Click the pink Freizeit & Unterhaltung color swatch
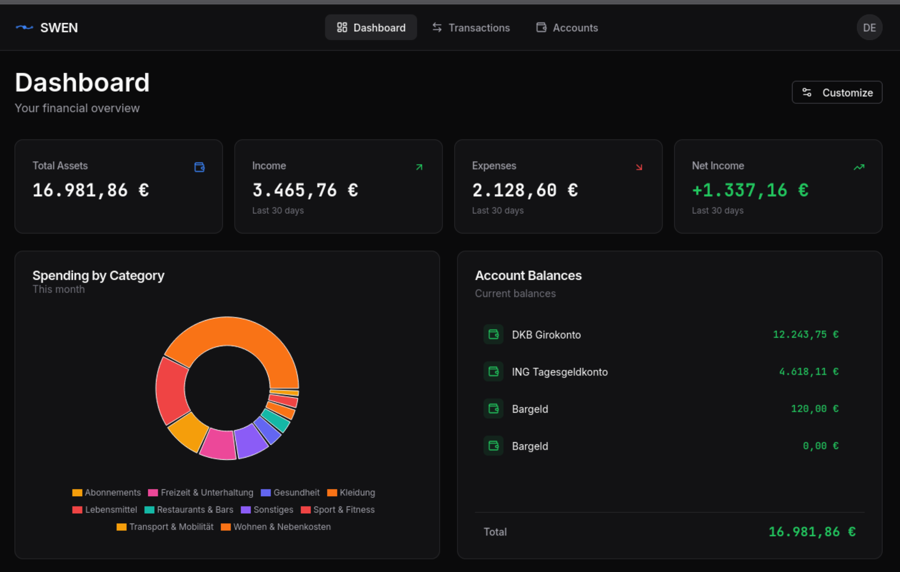The height and width of the screenshot is (572, 900). (x=152, y=492)
